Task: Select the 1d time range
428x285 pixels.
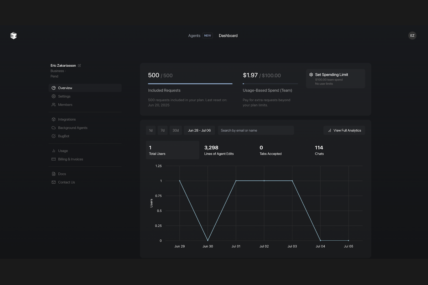Action: 151,131
